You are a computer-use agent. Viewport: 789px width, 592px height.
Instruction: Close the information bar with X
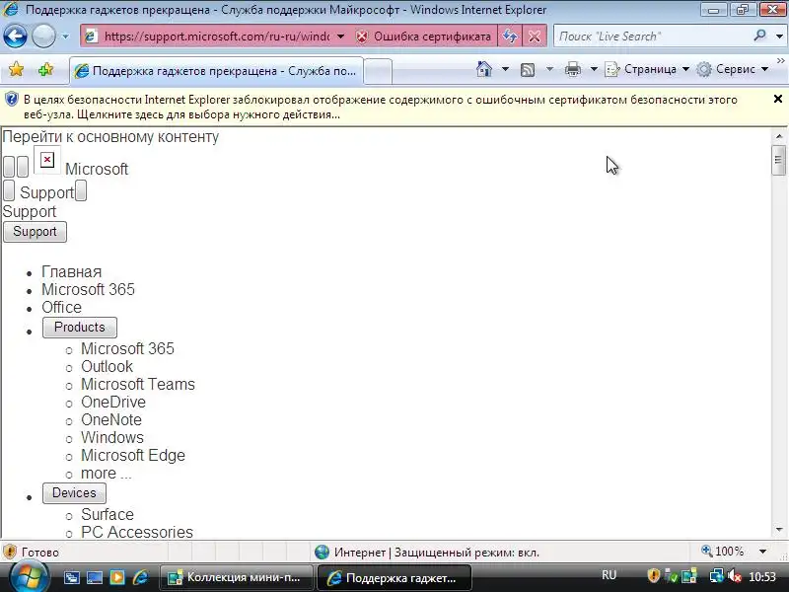click(x=778, y=99)
